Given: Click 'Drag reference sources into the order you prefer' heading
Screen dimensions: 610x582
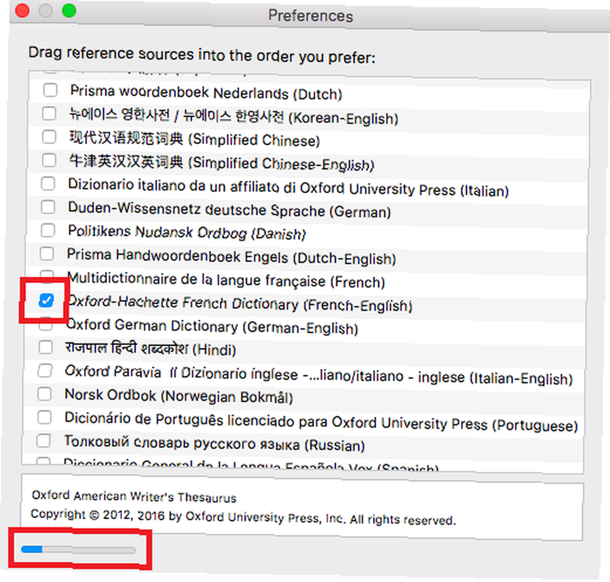Looking at the screenshot, I should coord(202,55).
